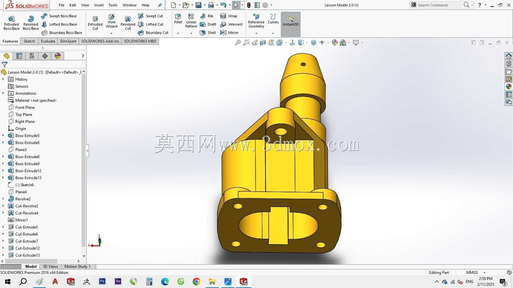Expand the Boss-Extrude13 feature
513x288 pixels.
click(x=3, y=178)
